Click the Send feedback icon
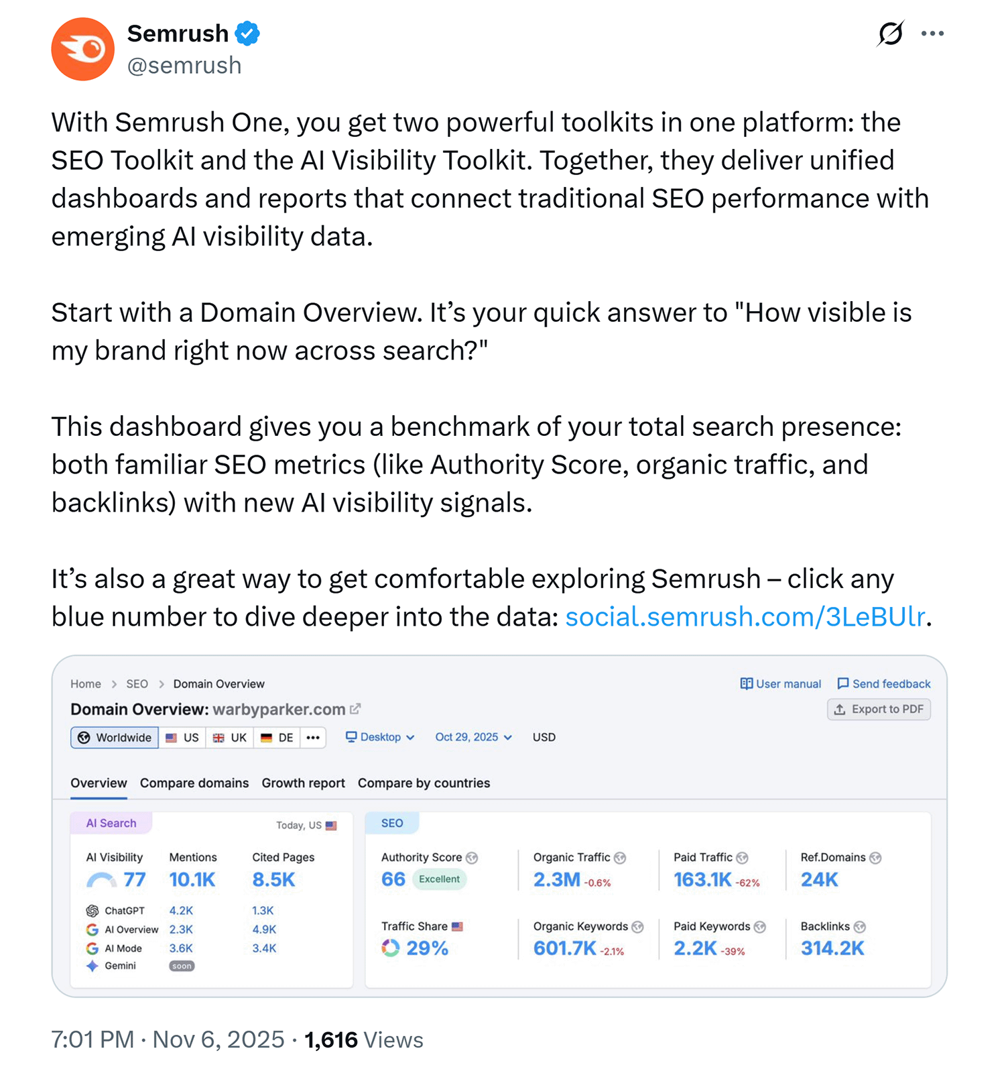The width and height of the screenshot is (1006, 1073). click(x=844, y=683)
